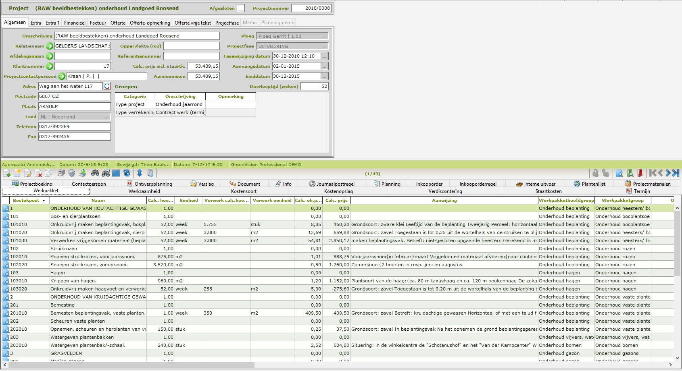This screenshot has width=682, height=371.
Task: Open the Land dropdown
Action: tap(75, 116)
